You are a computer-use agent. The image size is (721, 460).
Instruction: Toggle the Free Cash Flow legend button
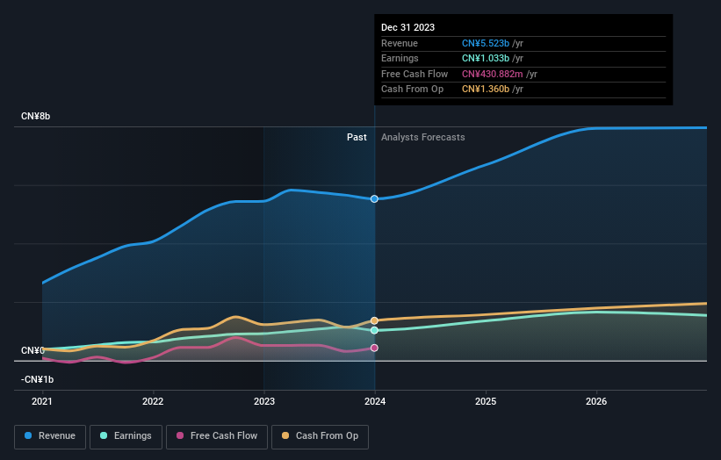coord(217,436)
